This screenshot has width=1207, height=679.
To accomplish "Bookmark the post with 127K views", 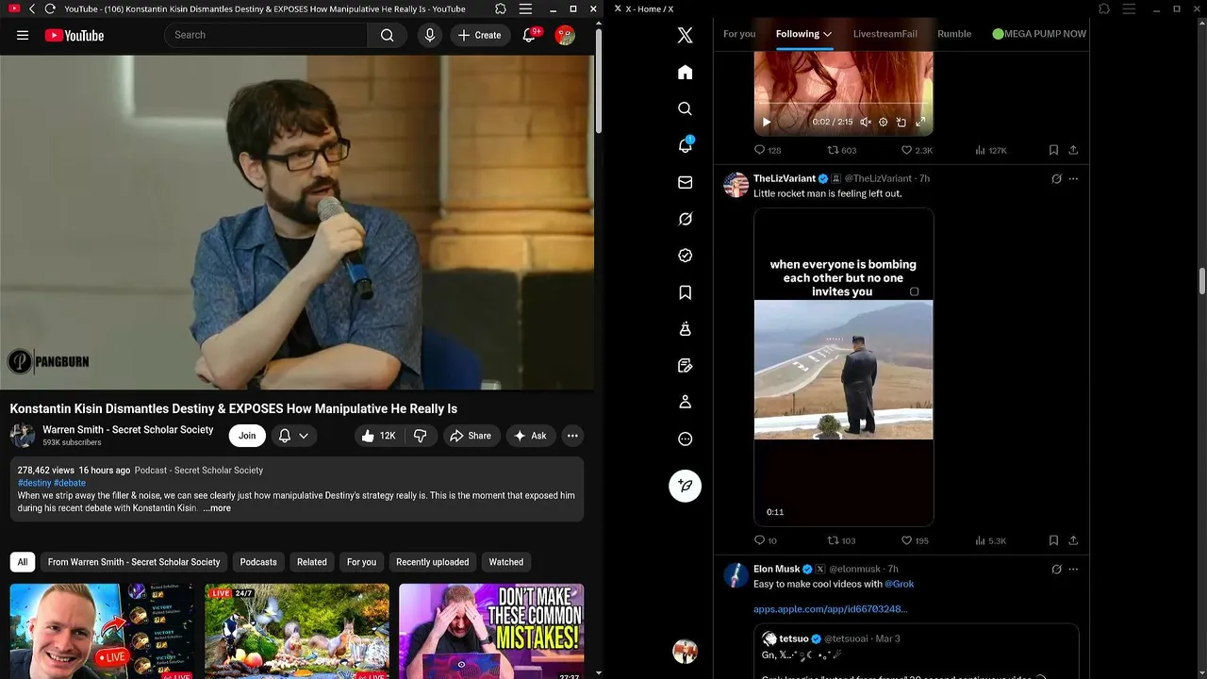I will coord(1053,150).
